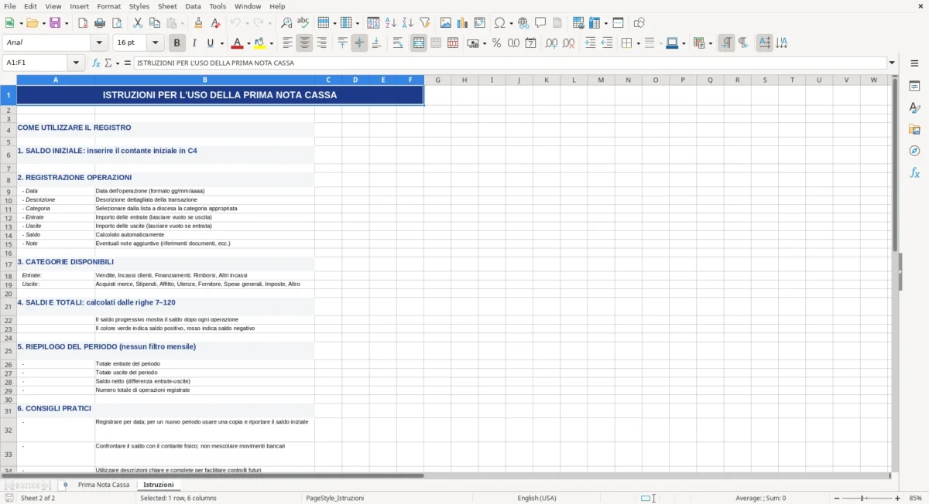Open sidebar Navigator compass icon

[x=914, y=151]
